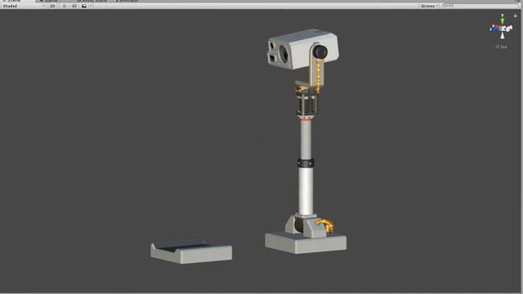Viewport: 523px width, 294px height.
Task: Select the gold elbow pipe at base
Action: (325, 225)
